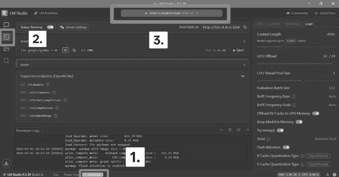This screenshot has width=339, height=177.
Task: Enable K Cache Quantization Type checkbox
Action: pos(303,156)
